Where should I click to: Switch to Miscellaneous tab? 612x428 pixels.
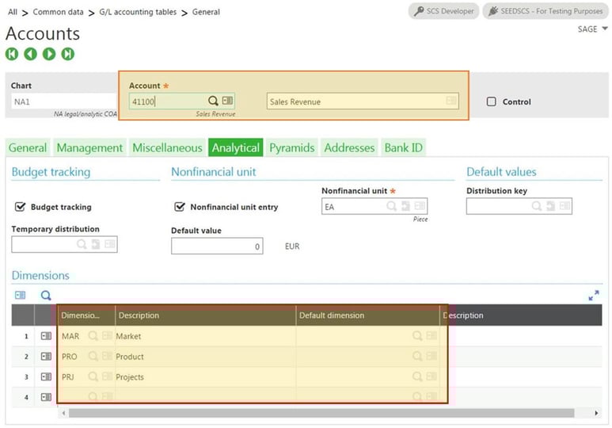pyautogui.click(x=167, y=147)
